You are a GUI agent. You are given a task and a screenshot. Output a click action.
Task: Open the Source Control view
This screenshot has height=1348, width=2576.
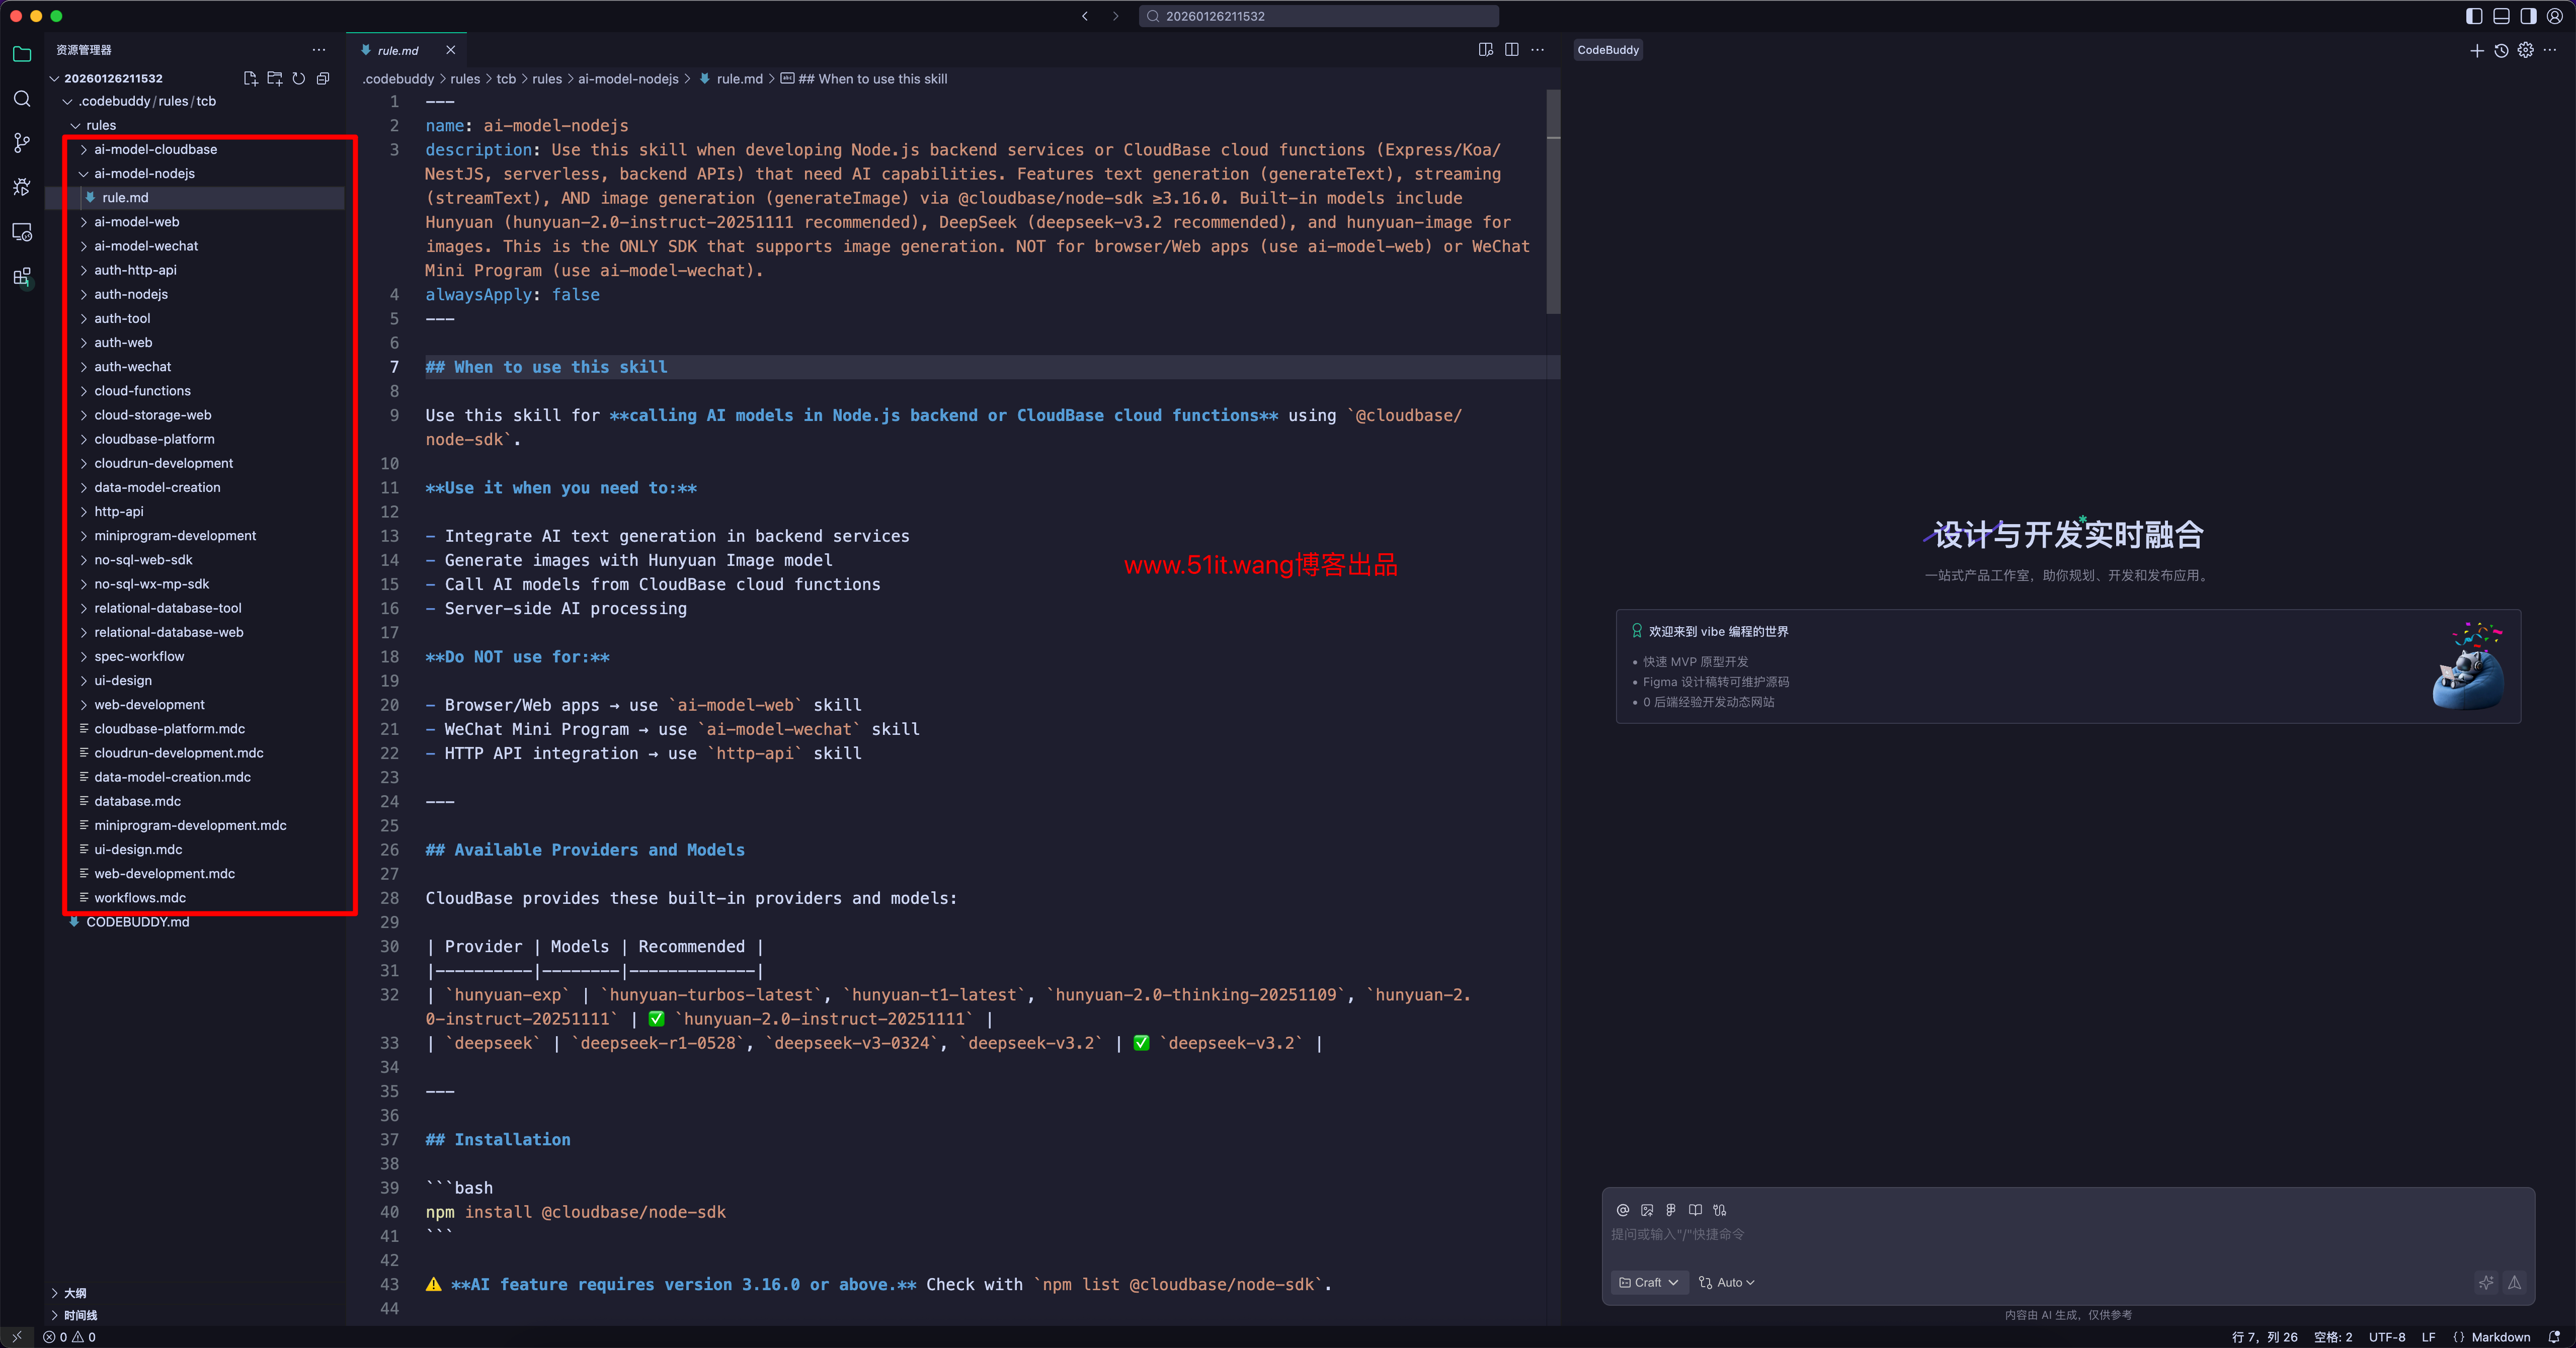[22, 143]
